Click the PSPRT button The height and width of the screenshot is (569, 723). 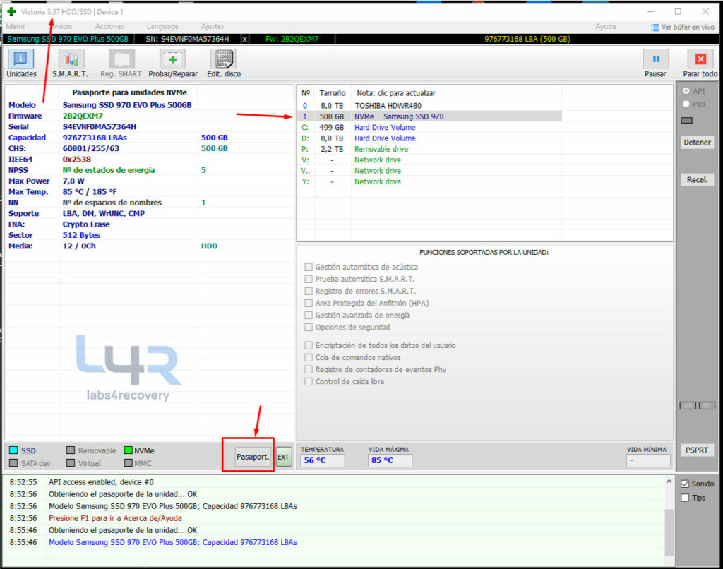click(697, 450)
